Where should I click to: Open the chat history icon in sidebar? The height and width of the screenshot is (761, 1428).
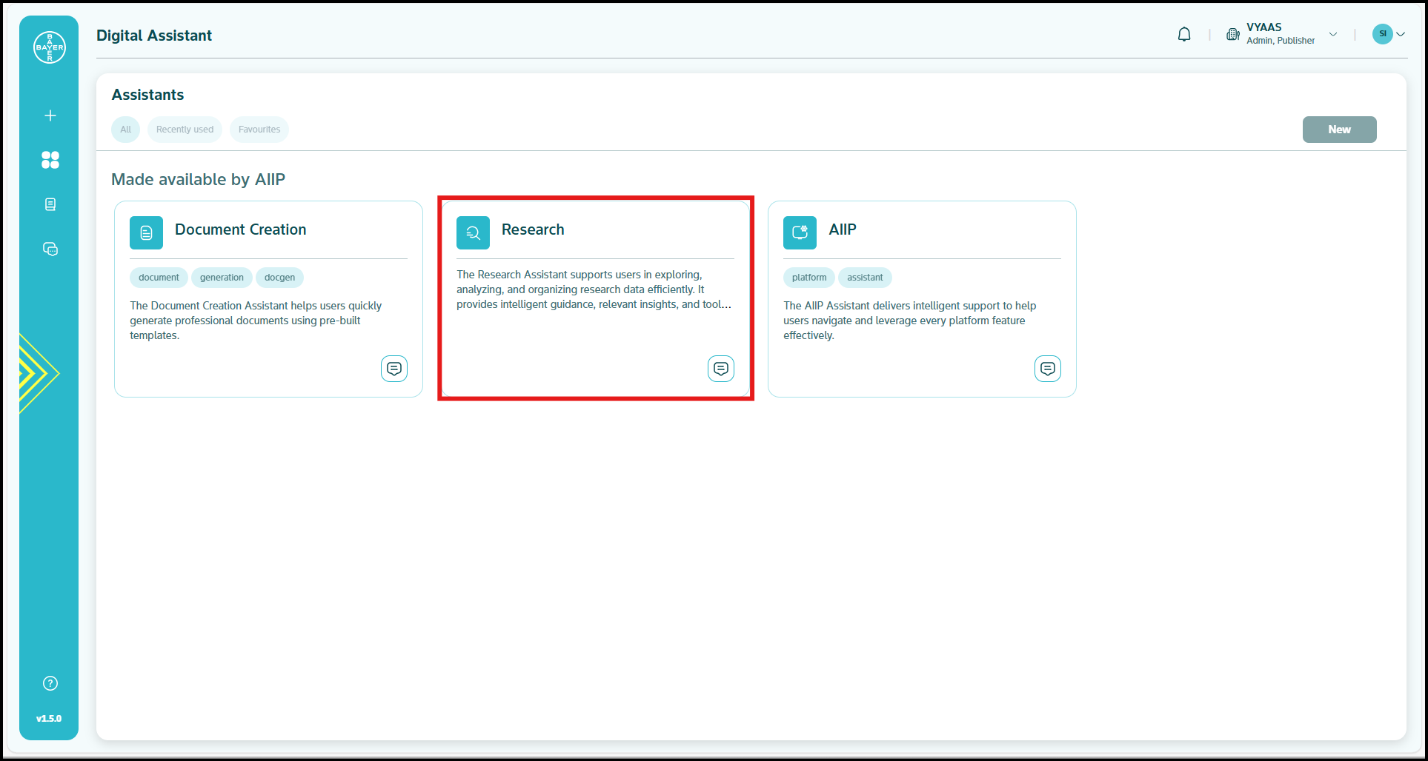coord(50,249)
